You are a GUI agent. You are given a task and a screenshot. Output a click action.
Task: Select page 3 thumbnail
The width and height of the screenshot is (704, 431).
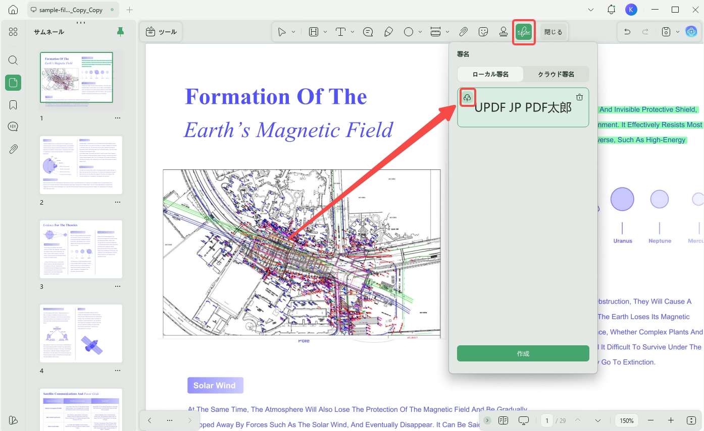(x=81, y=249)
